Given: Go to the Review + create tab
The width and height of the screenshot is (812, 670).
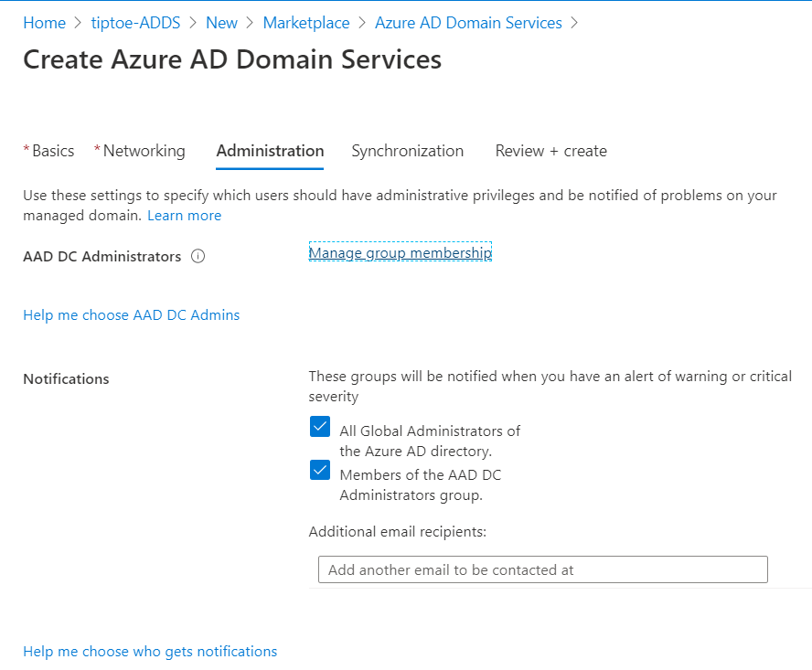Looking at the screenshot, I should [x=551, y=151].
